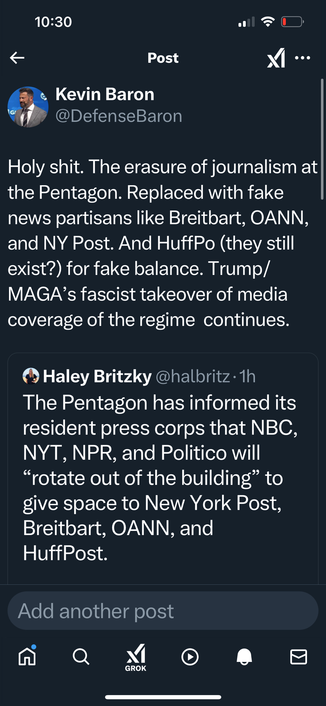Go to the Home tab
This screenshot has width=326, height=706.
[x=27, y=657]
